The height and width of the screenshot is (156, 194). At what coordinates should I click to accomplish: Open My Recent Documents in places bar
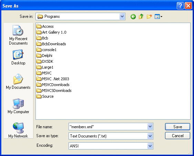(x=18, y=35)
